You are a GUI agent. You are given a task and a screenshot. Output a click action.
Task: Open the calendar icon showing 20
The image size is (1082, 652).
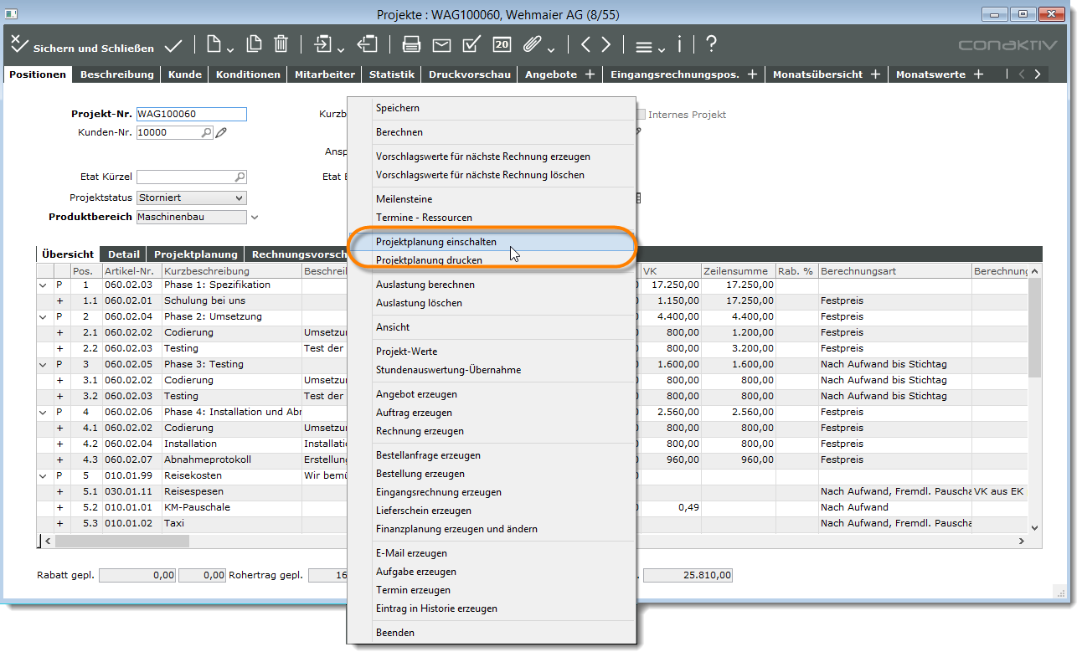(502, 44)
